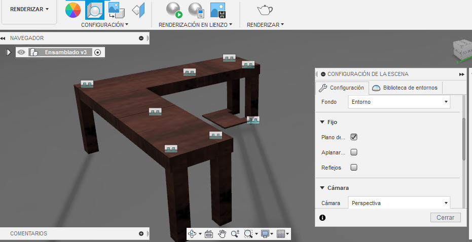Viewport: 472px width, 242px height.
Task: Click the Navegador panel right-edge handle
Action: click(x=148, y=38)
